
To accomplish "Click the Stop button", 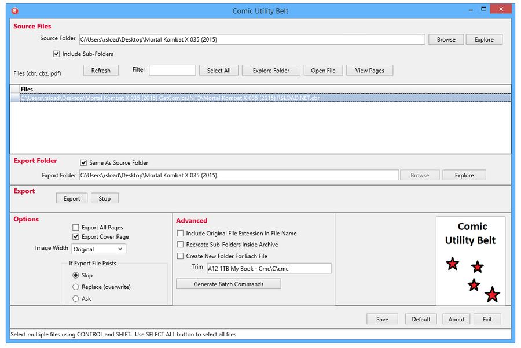I will pyautogui.click(x=104, y=198).
